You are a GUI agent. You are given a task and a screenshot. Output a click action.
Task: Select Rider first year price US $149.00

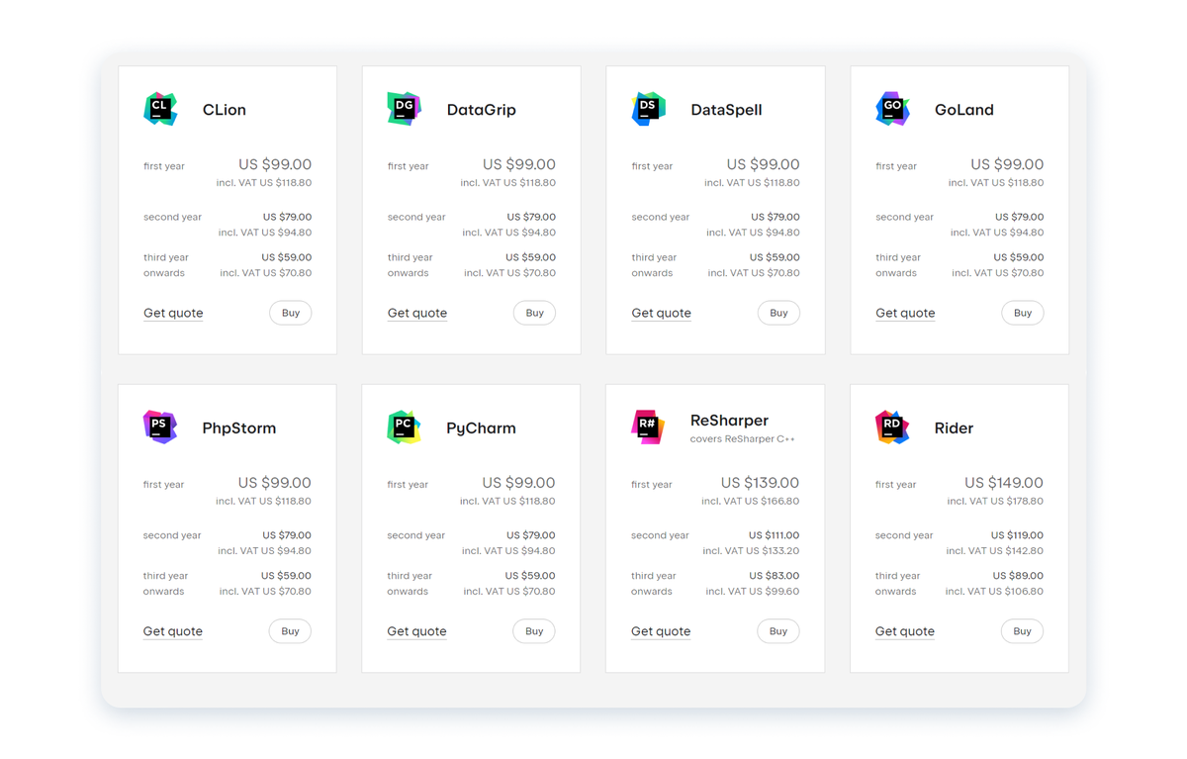(1004, 483)
